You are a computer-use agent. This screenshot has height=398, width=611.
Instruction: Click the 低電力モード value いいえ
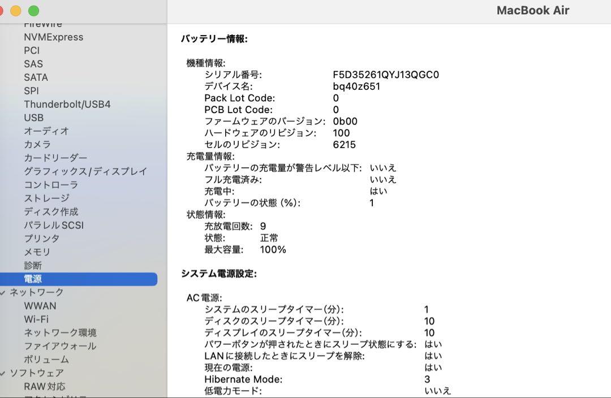coord(437,391)
